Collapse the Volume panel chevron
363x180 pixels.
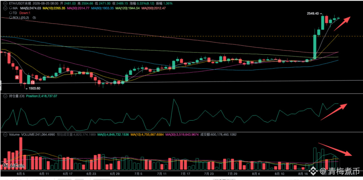click(x=5, y=134)
